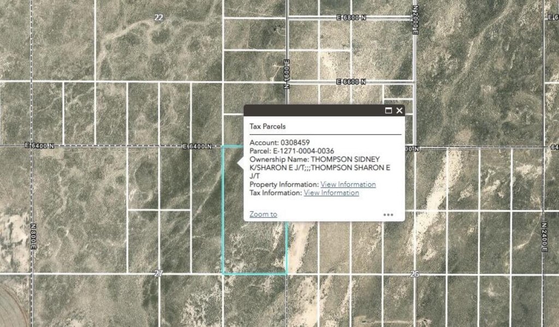The image size is (559, 327).
Task: Click the E 6800 N road label
Action: 351,17
